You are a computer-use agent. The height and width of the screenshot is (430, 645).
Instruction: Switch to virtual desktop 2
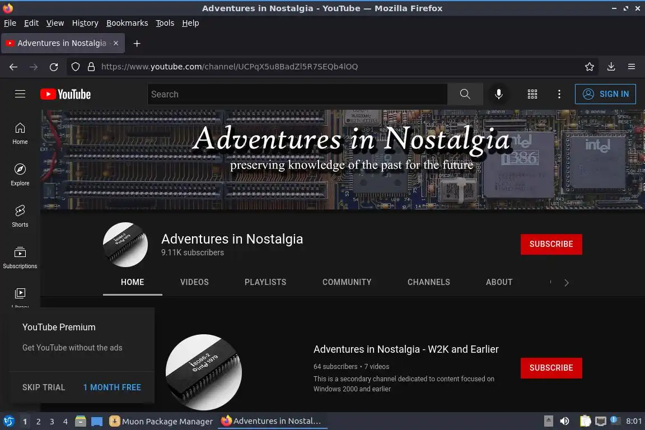click(x=38, y=422)
